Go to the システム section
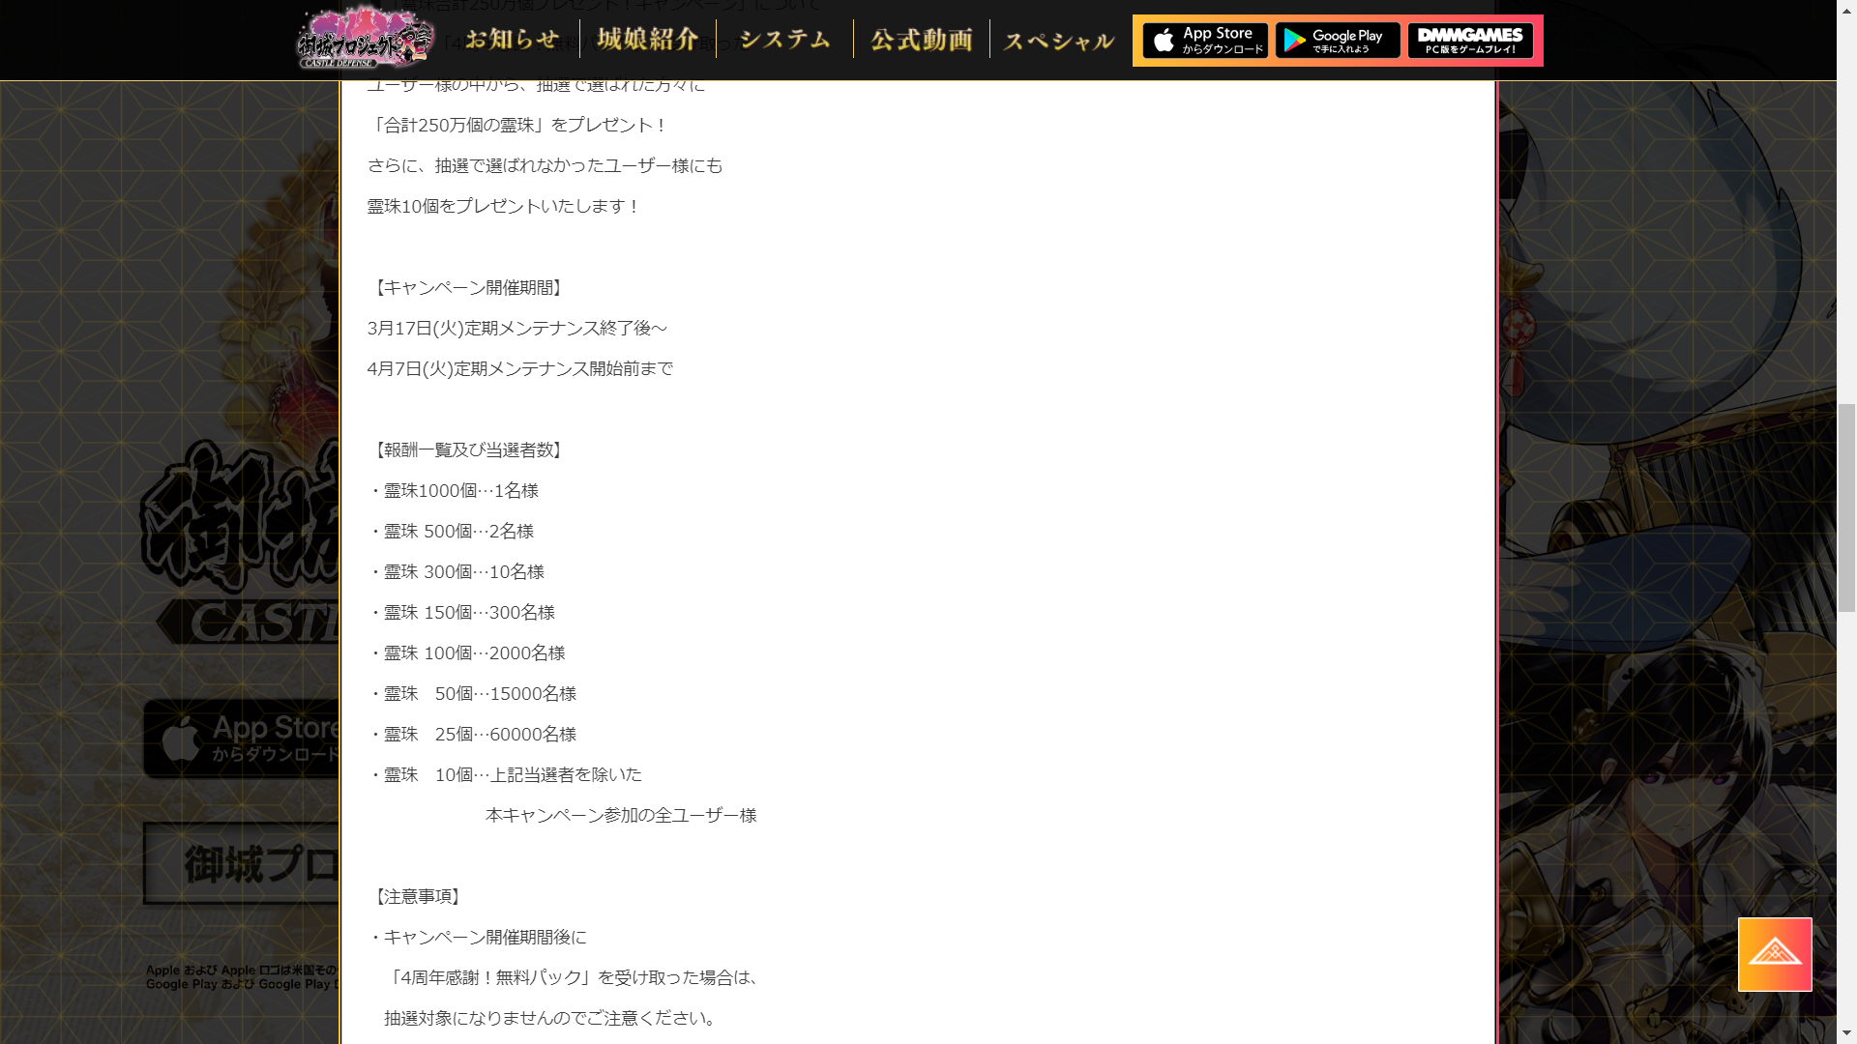1857x1044 pixels. (x=784, y=40)
